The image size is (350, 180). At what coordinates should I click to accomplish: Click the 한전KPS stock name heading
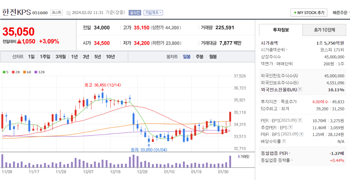pos(16,12)
